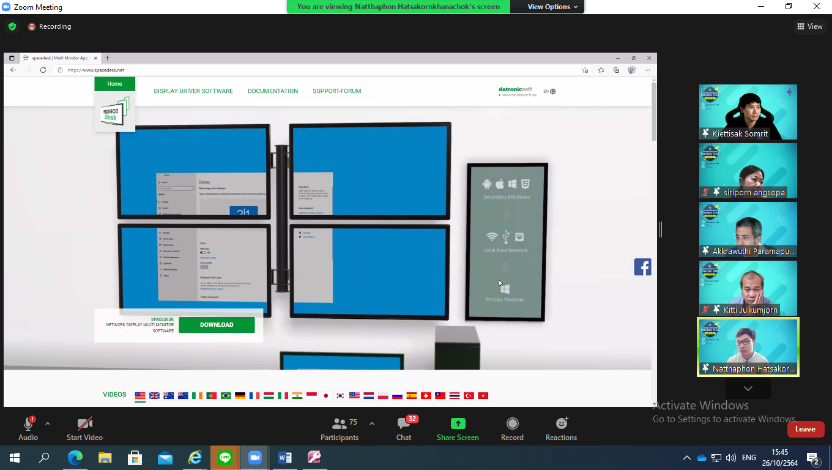Viewport: 832px width, 470px height.
Task: Select the Thailand flag video
Action: [455, 396]
